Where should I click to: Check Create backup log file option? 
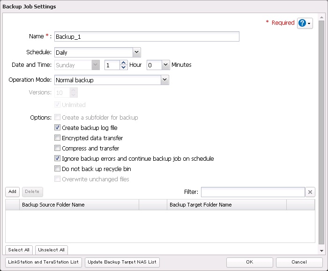coord(57,128)
